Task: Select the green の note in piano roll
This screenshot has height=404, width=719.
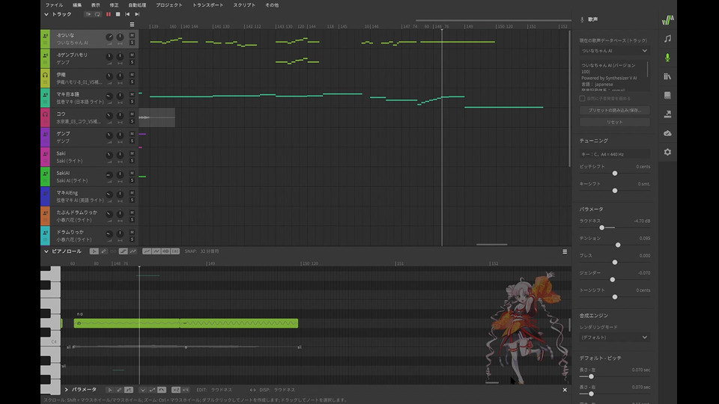Action: pos(127,323)
